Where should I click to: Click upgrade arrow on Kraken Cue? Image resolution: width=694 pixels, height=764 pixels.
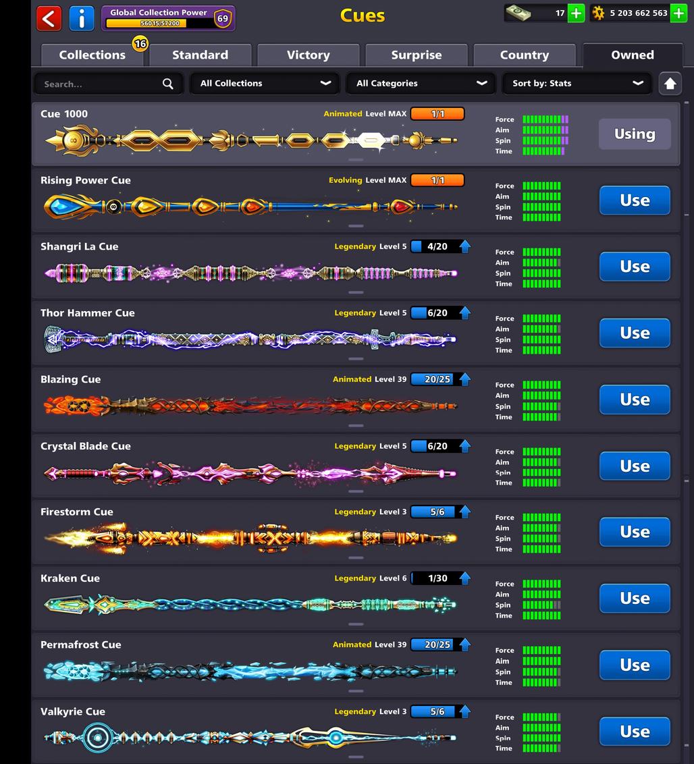(x=465, y=578)
